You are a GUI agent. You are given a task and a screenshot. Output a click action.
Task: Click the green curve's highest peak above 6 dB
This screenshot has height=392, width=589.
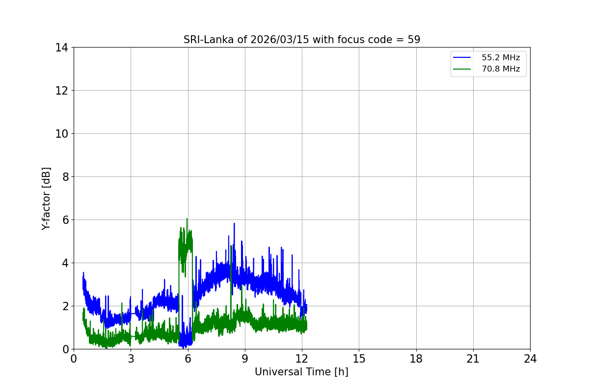point(187,219)
